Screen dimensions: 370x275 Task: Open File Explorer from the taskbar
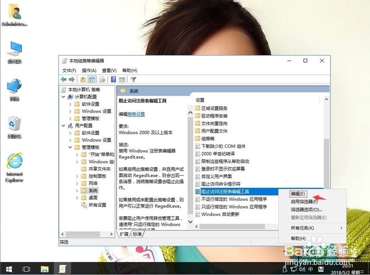[x=44, y=269]
